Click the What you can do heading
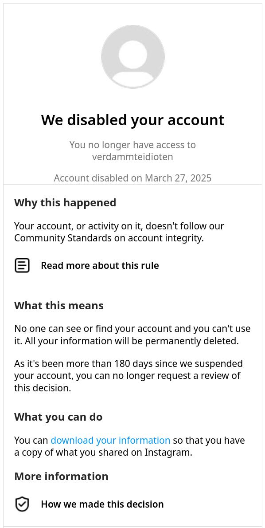Screen dimensions: 265x528 coord(58,417)
